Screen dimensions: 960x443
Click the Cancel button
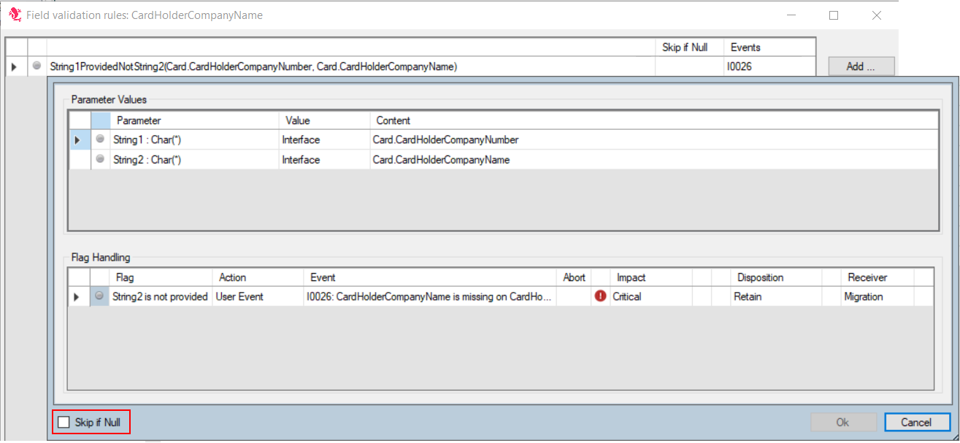917,422
